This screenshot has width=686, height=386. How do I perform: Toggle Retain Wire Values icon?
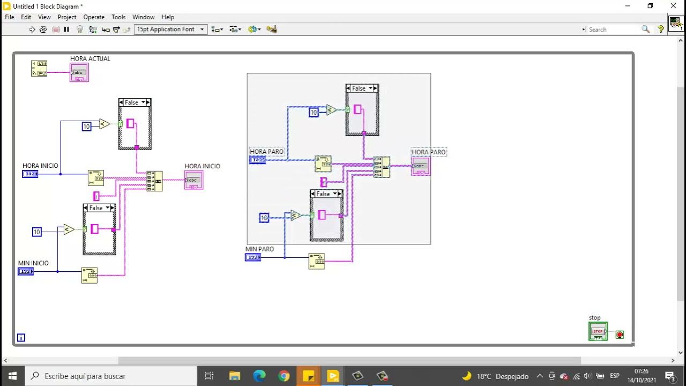coord(93,29)
